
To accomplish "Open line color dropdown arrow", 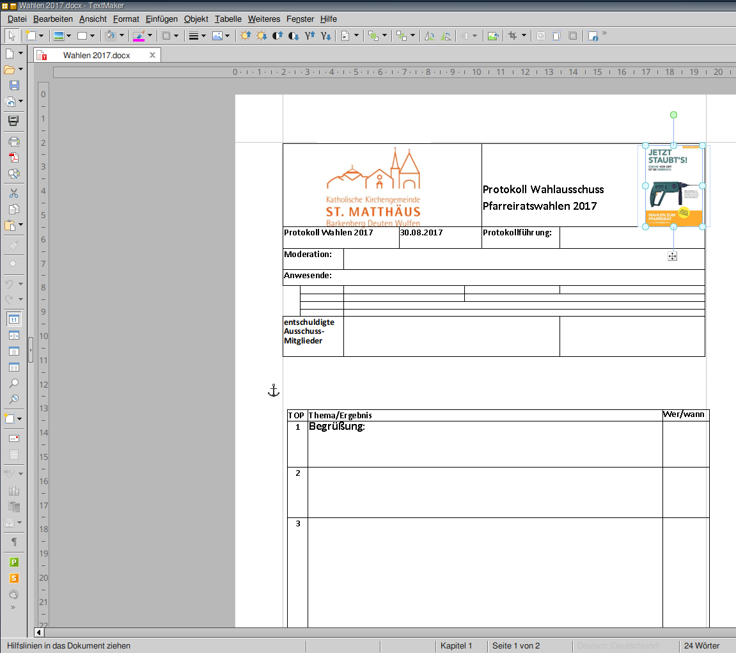I will (150, 36).
